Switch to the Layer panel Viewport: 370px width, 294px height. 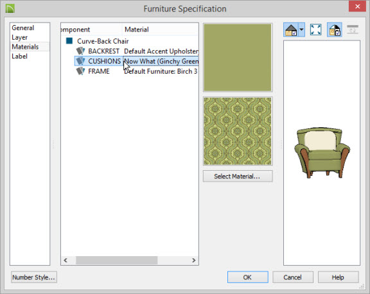[x=19, y=37]
